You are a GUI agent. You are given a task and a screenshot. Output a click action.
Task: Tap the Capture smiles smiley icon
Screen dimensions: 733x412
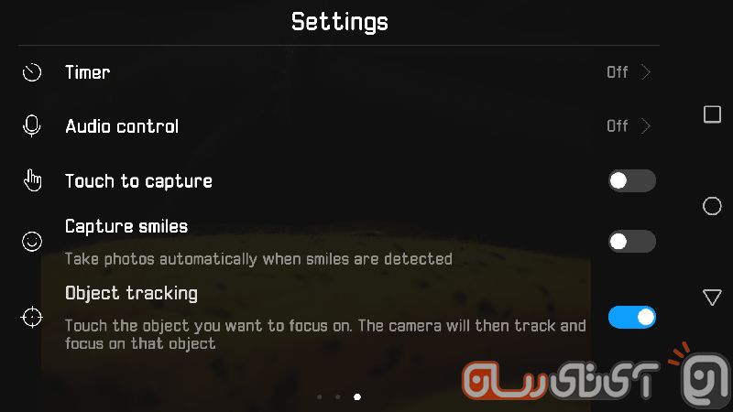pos(32,242)
